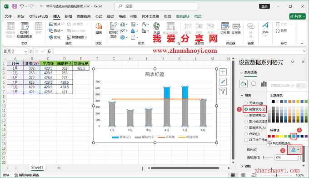Viewport: 309px width, 178px height.
Task: Click the Icons (图标) insert button
Action: click(55, 37)
